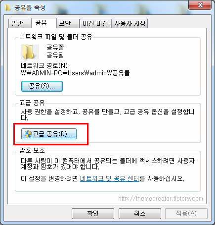Click the 공유(S)... button
Viewport: 215px width, 225px height.
click(x=42, y=86)
